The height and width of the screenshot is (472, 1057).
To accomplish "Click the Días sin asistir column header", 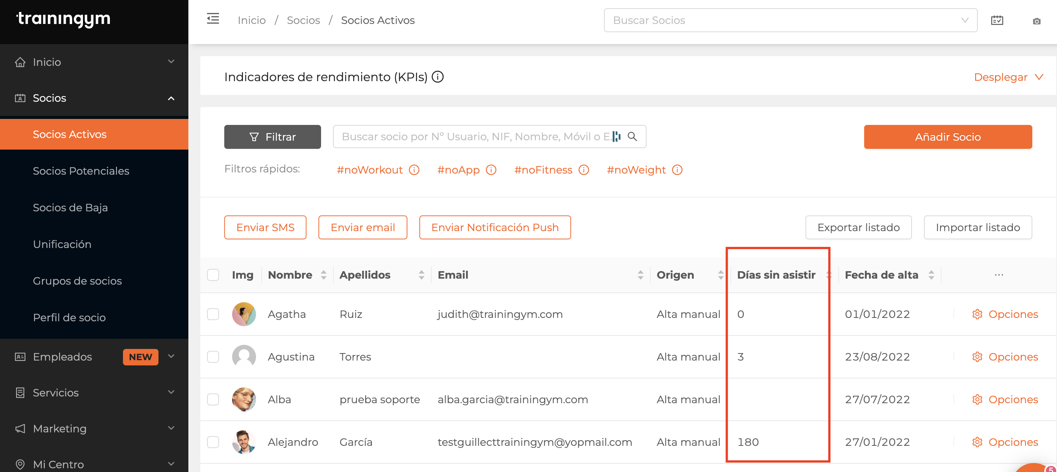I will pos(776,275).
